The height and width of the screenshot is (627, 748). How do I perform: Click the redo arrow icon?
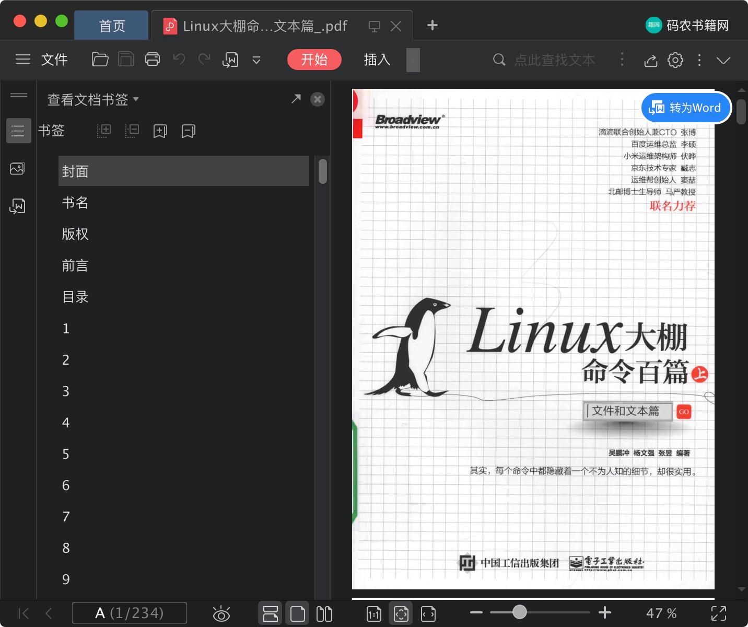click(x=204, y=59)
